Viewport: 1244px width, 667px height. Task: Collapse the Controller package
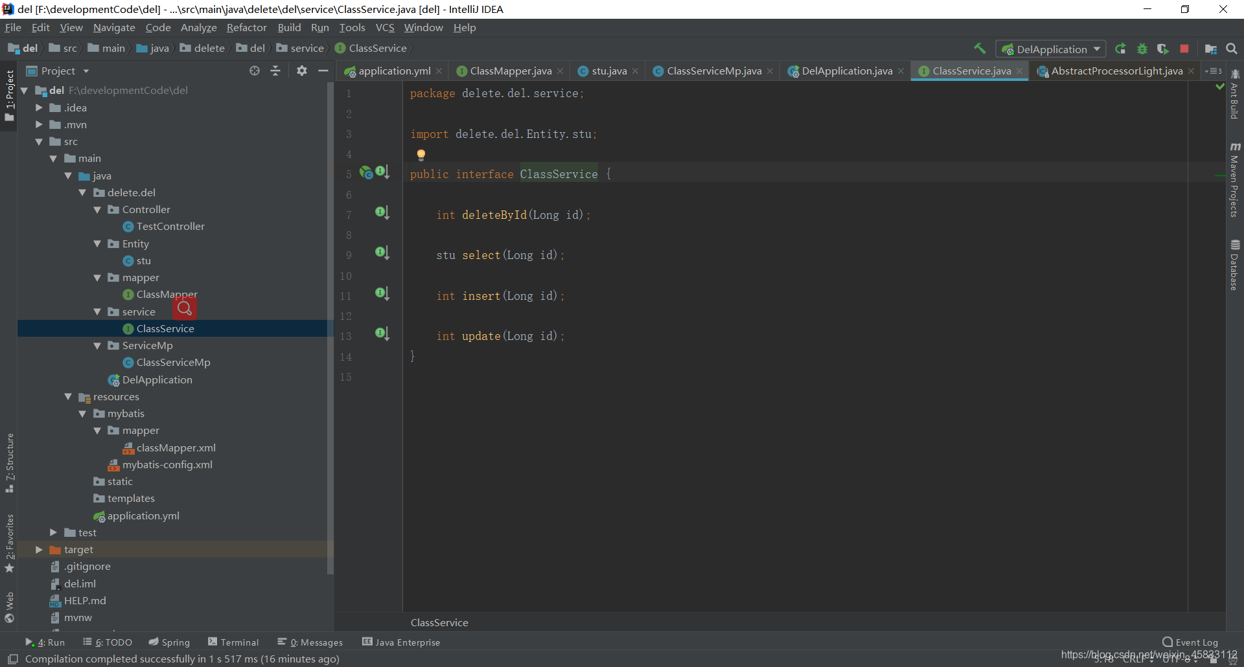[x=97, y=209]
